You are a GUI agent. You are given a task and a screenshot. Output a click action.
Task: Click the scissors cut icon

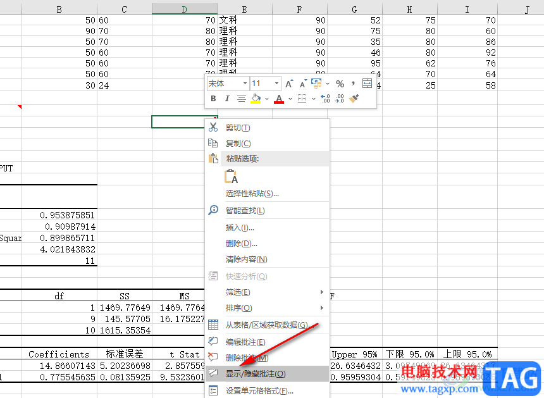point(213,127)
